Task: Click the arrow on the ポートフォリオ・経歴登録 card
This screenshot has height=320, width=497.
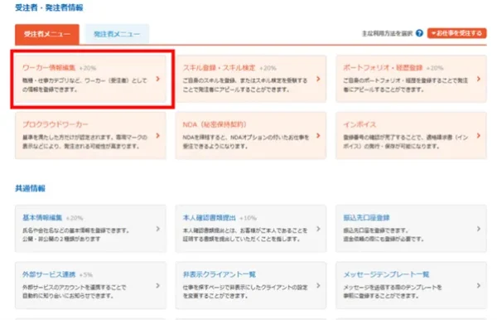Action: click(x=479, y=79)
